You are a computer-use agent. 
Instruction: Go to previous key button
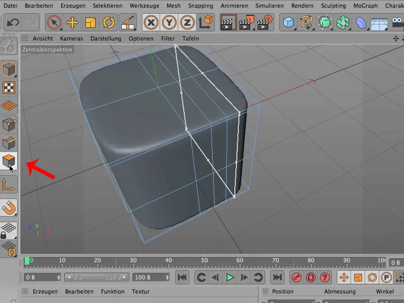[201, 277]
